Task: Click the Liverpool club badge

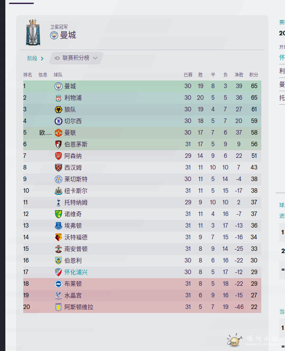Action: 58,98
